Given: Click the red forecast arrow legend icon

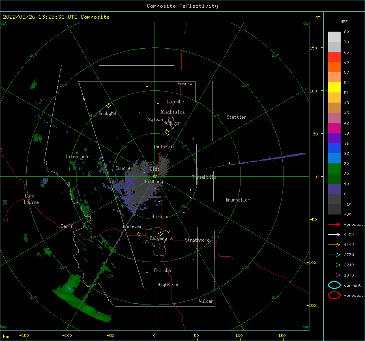Looking at the screenshot, I should pyautogui.click(x=334, y=224).
